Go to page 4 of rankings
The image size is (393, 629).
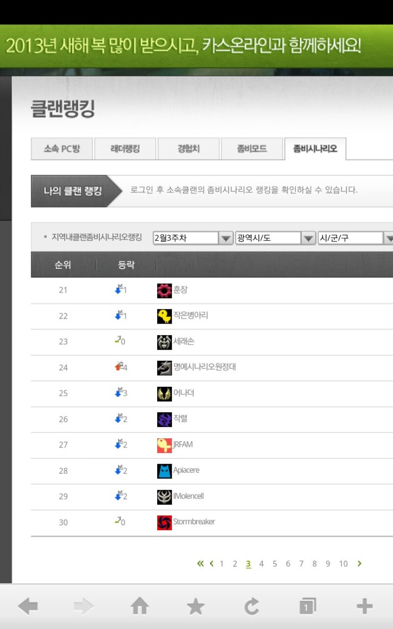point(261,564)
